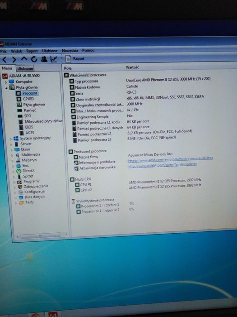
Task: Open the AIDA64 taskbar icon
Action: pos(53,314)
